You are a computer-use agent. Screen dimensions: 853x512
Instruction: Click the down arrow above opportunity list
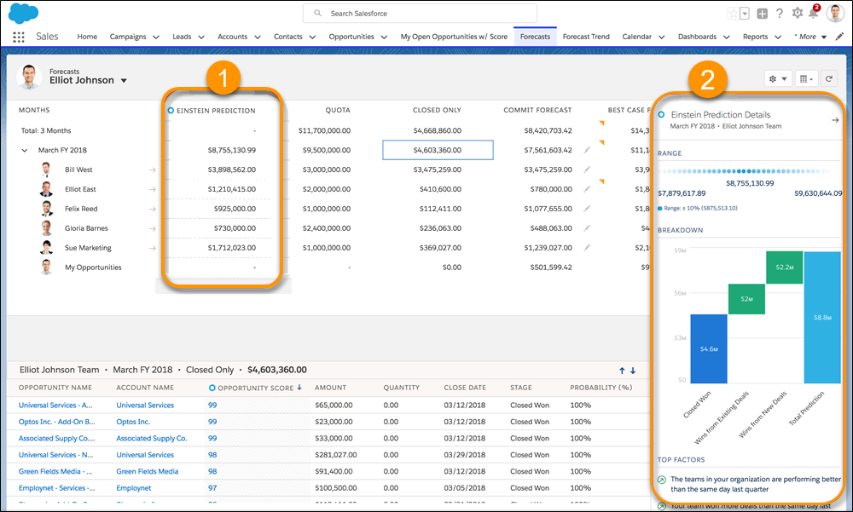tap(633, 371)
